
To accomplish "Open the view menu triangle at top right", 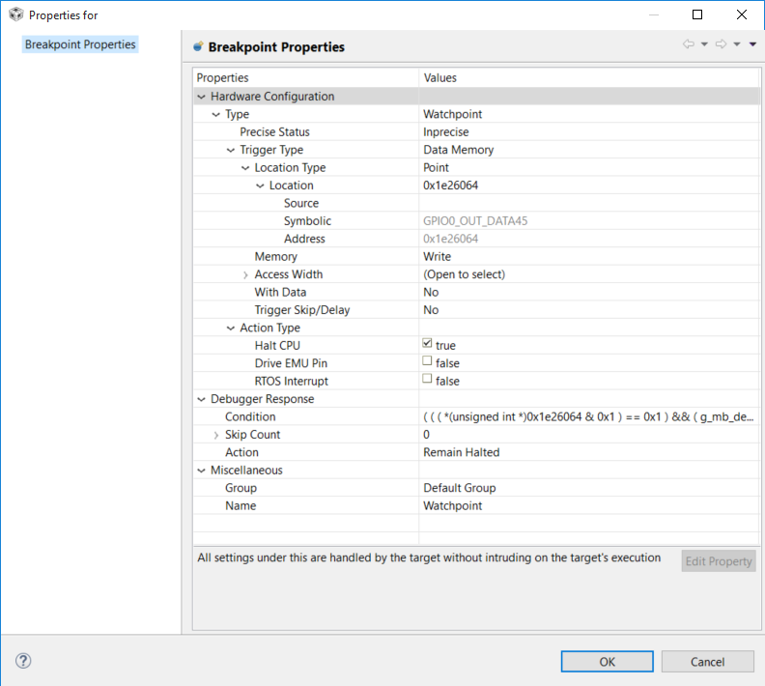I will [752, 44].
